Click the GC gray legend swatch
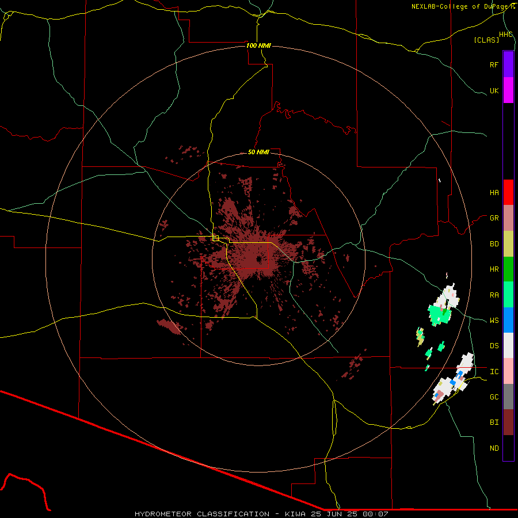This screenshot has height=518, width=518. 508,397
